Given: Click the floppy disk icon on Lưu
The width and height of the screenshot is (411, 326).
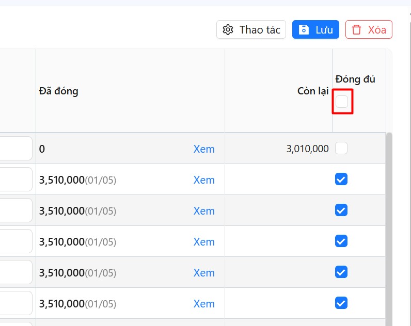Looking at the screenshot, I should point(304,30).
